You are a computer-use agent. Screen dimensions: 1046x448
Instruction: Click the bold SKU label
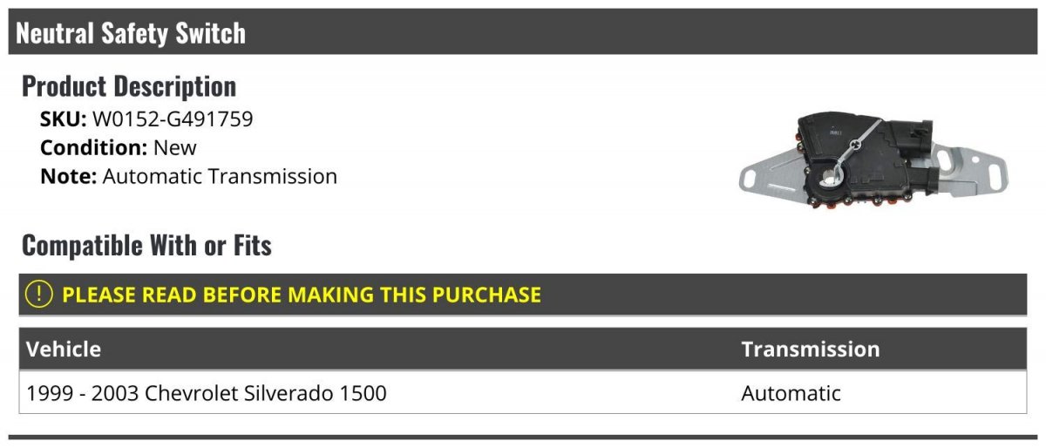[x=64, y=119]
